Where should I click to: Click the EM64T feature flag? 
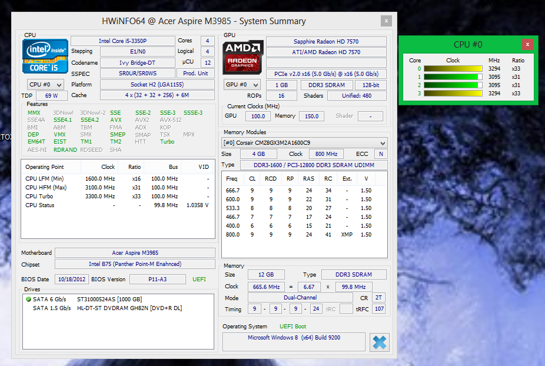[x=36, y=141]
